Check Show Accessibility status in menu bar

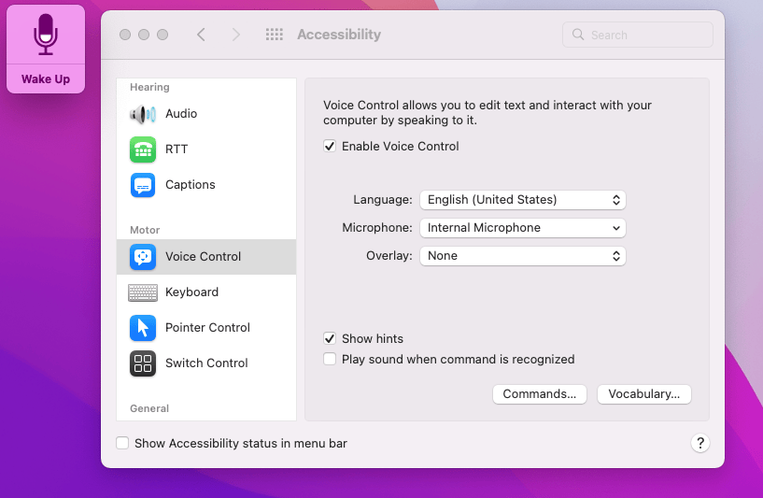(x=122, y=444)
